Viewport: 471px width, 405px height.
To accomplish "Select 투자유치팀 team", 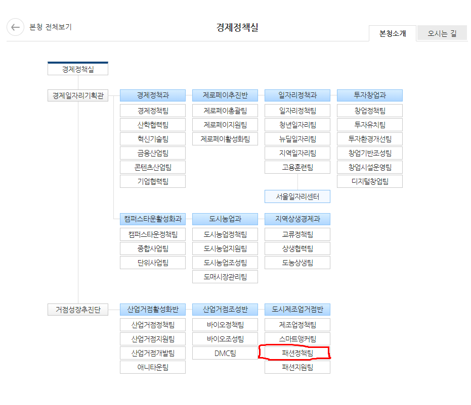I will pos(370,125).
